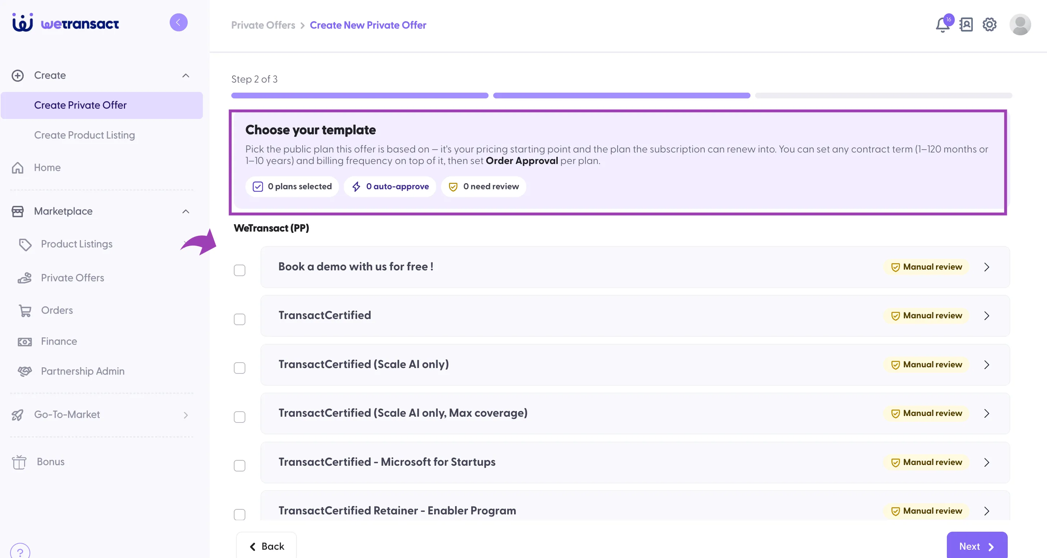Click the Product Listings tag icon
The image size is (1047, 558).
25,244
